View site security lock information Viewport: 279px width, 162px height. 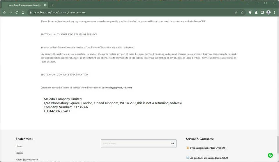point(31,12)
